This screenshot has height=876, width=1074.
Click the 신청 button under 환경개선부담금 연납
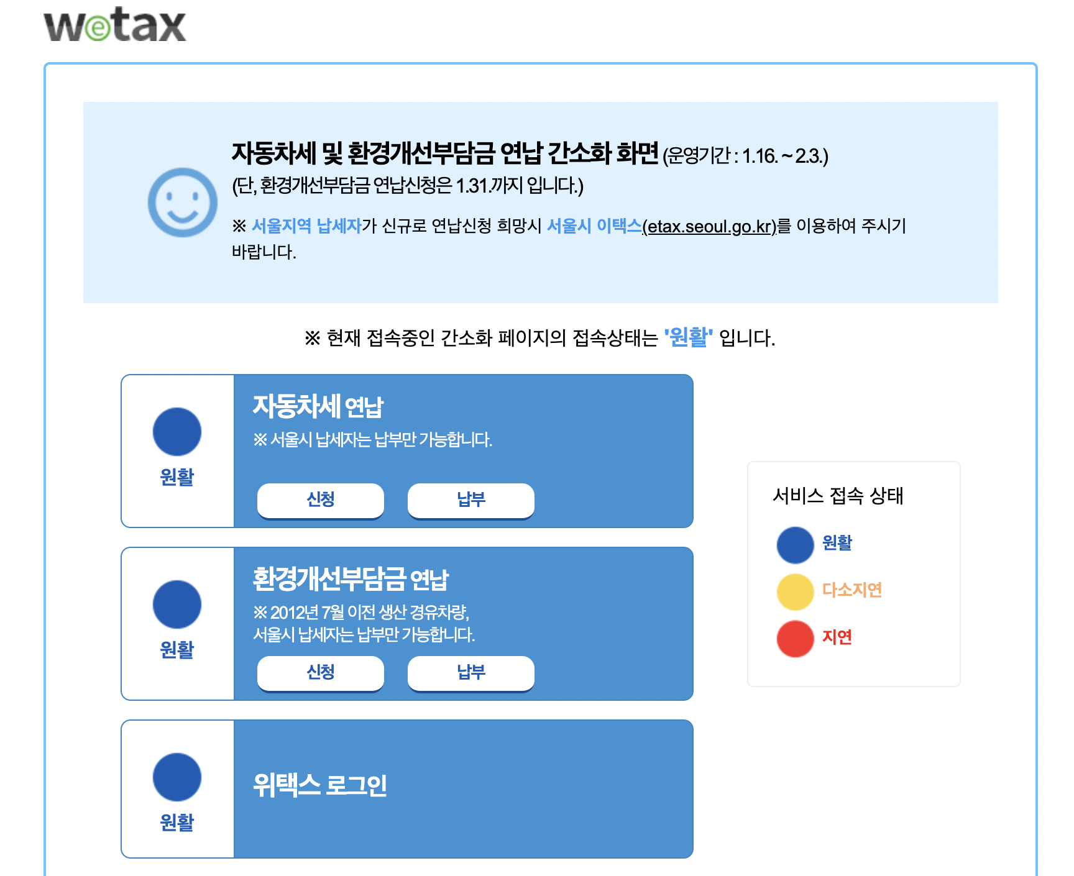(321, 673)
